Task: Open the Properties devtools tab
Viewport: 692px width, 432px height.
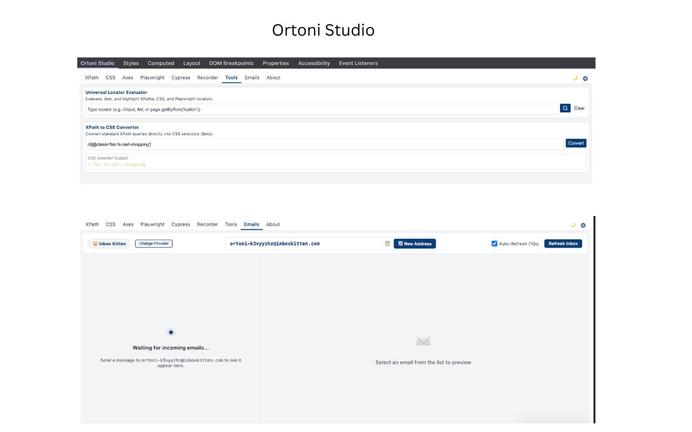Action: click(276, 63)
